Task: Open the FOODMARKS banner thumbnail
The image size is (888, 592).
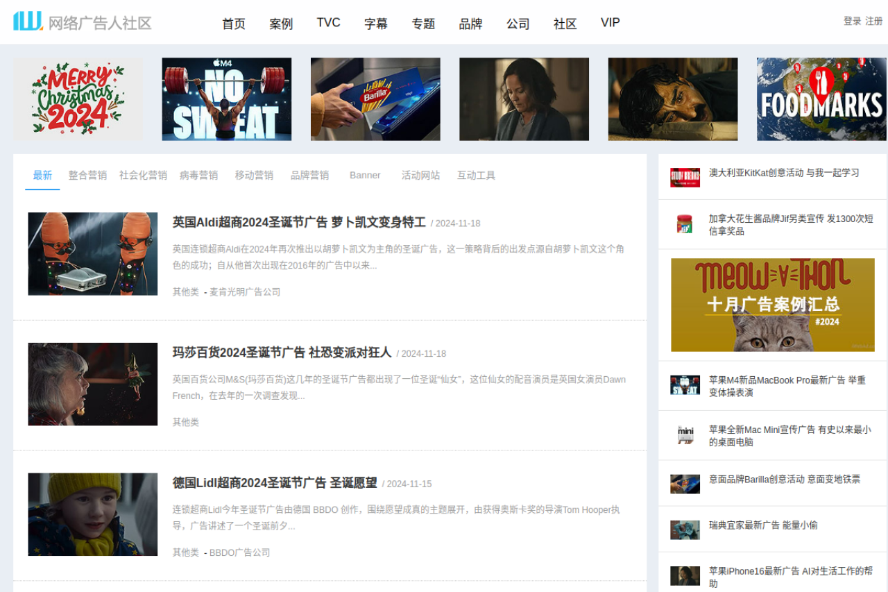Action: click(x=821, y=99)
